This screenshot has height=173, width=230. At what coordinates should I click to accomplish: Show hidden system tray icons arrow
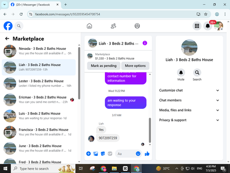coord(177,168)
